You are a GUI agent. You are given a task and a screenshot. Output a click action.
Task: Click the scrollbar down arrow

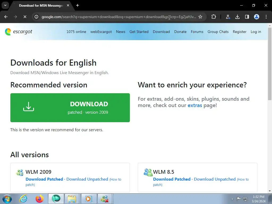click(x=270, y=191)
